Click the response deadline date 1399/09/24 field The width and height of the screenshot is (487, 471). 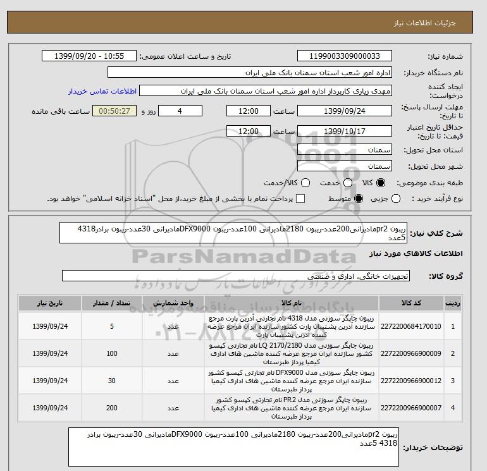pos(345,111)
